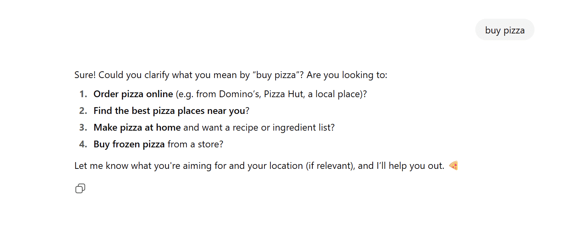Click the pizza slice emoji
584x231 pixels.
pos(453,165)
